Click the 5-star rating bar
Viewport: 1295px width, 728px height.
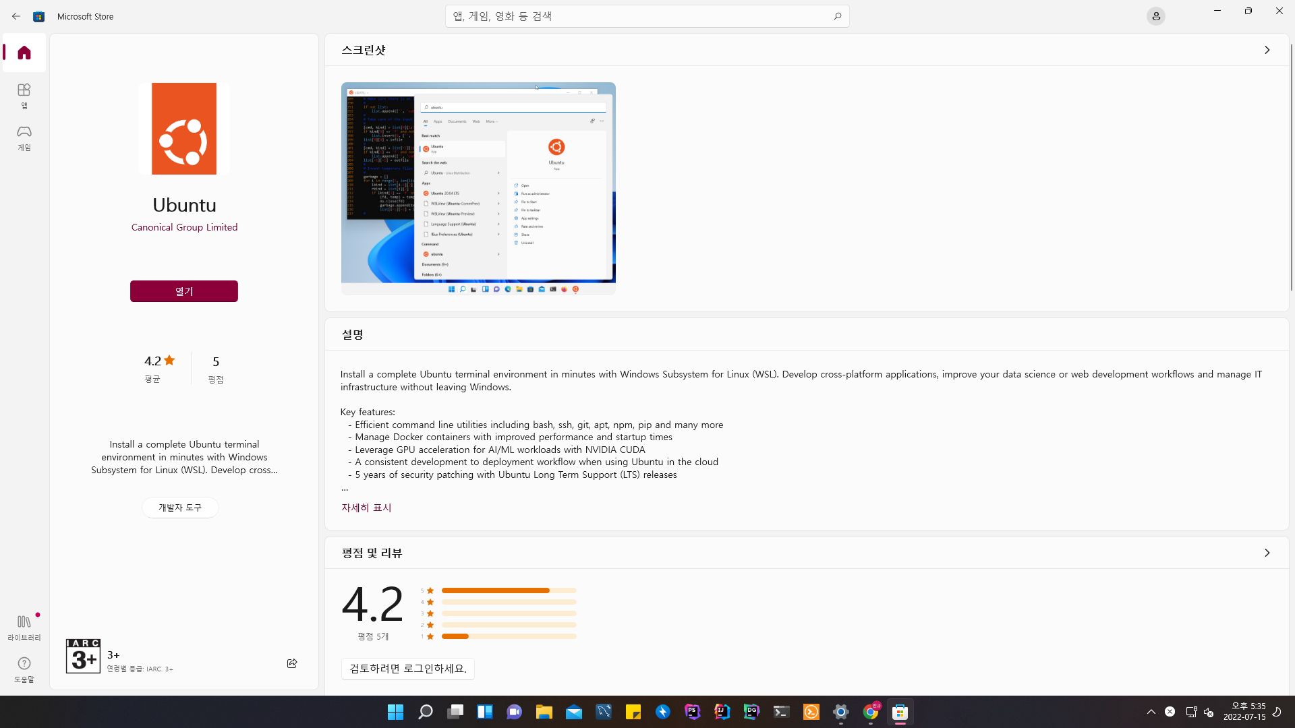click(x=509, y=590)
